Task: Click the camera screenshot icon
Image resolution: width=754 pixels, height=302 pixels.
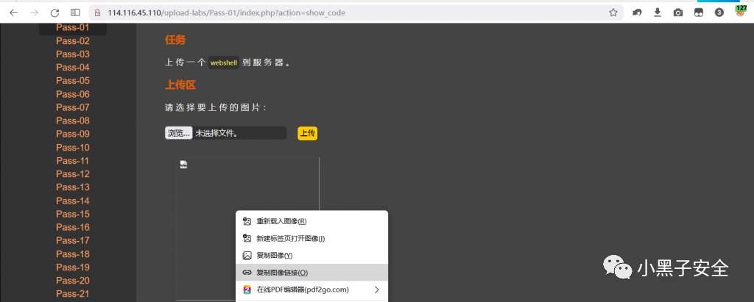Action: point(677,12)
